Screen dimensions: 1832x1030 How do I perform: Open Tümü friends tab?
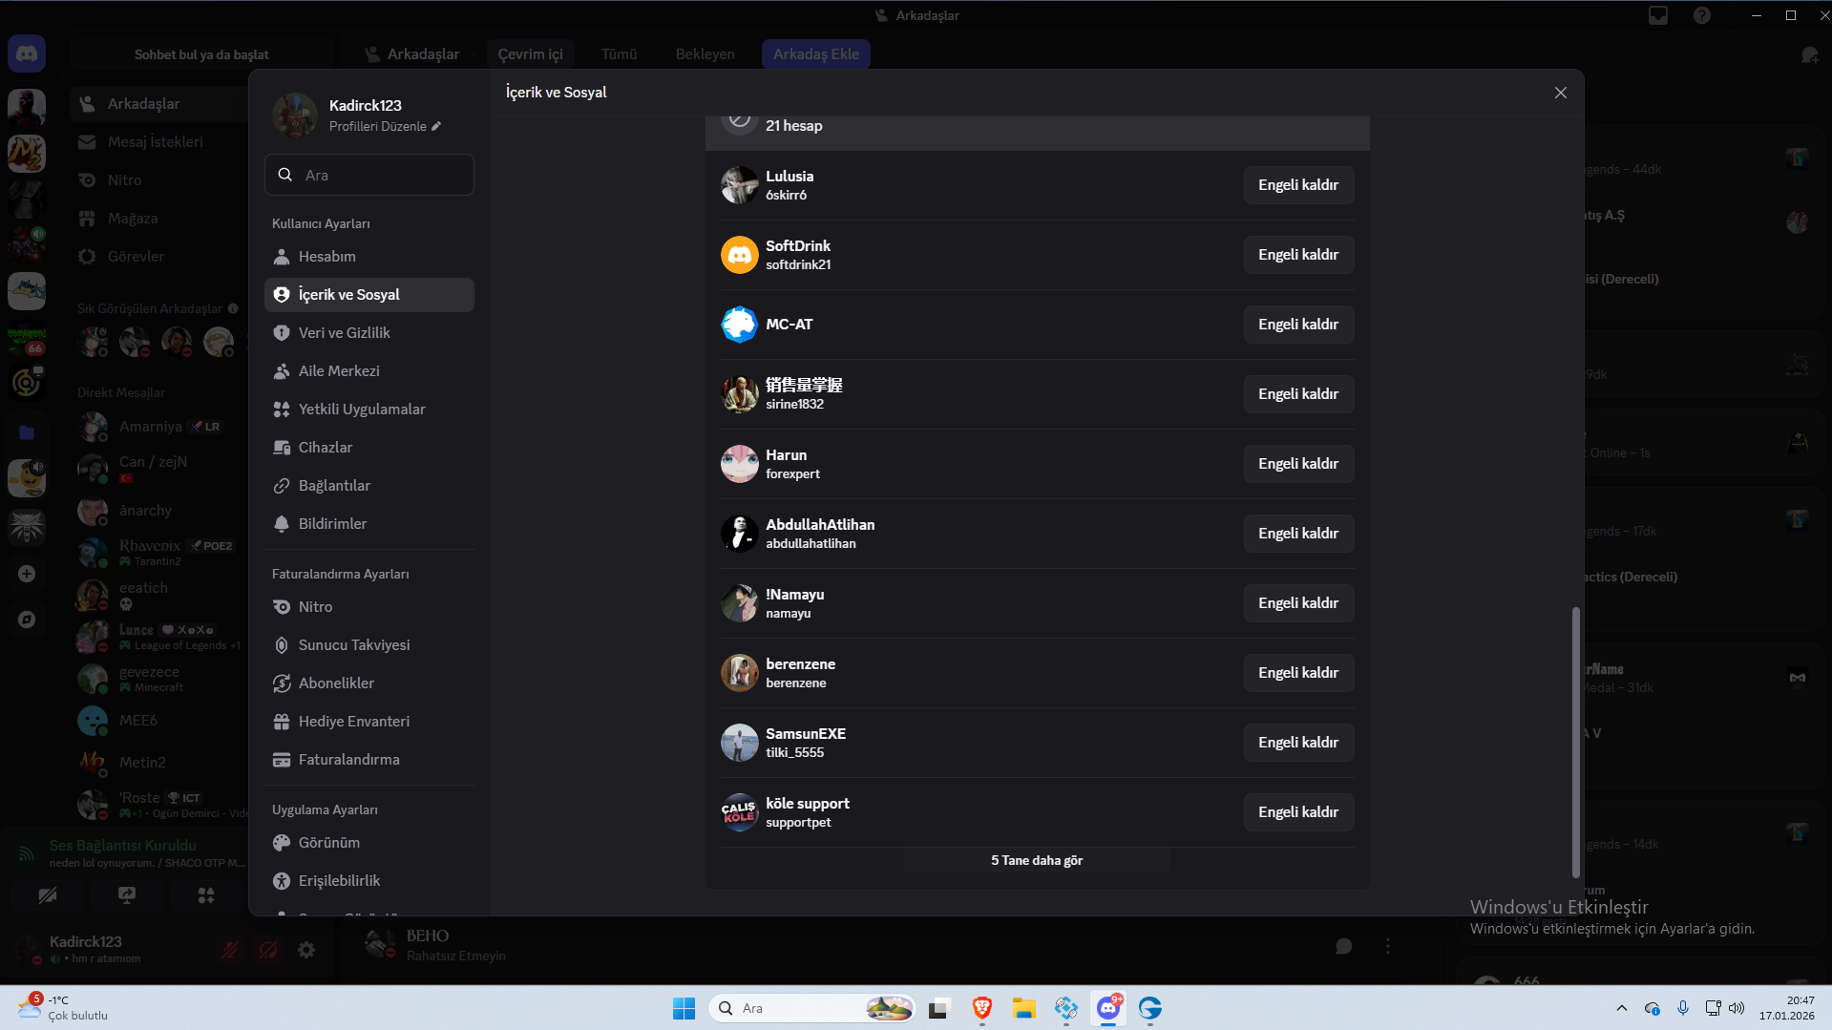click(620, 54)
